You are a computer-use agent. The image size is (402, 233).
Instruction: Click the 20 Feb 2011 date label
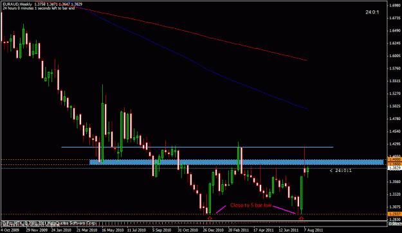pos(239,230)
